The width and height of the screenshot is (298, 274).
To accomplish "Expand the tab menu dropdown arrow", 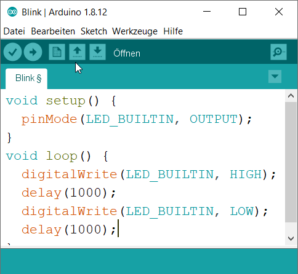I will click(x=275, y=77).
